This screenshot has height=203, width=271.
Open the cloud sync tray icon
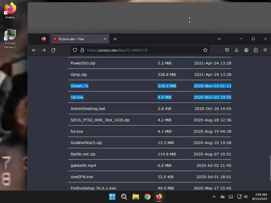pyautogui.click(x=223, y=197)
